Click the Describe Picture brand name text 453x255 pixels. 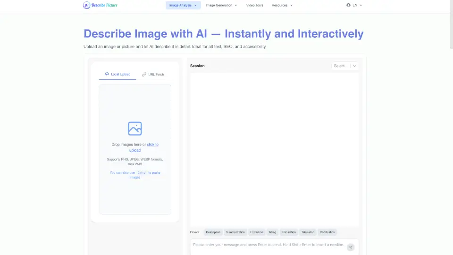pyautogui.click(x=104, y=5)
